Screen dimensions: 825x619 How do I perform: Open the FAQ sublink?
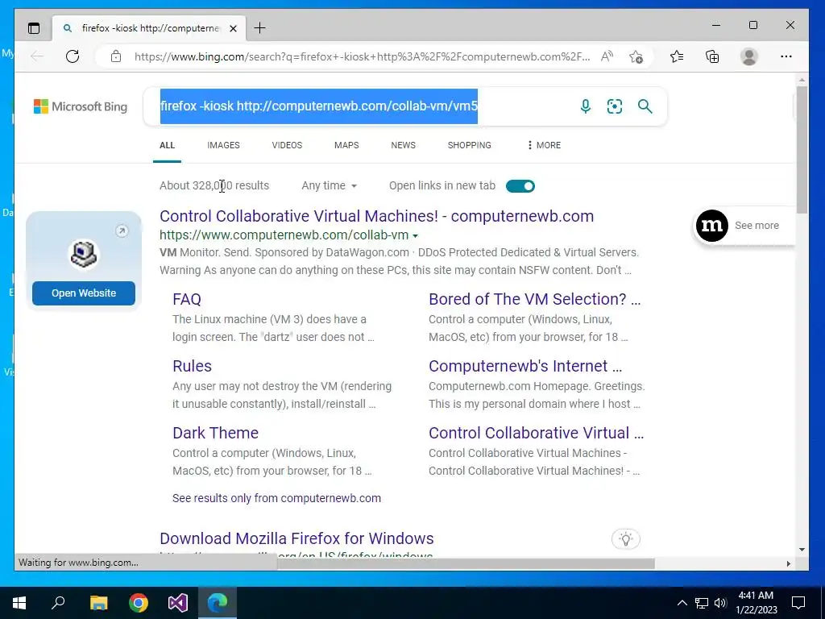point(187,299)
